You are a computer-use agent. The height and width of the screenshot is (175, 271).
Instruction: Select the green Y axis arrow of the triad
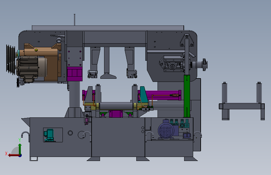point(20,149)
